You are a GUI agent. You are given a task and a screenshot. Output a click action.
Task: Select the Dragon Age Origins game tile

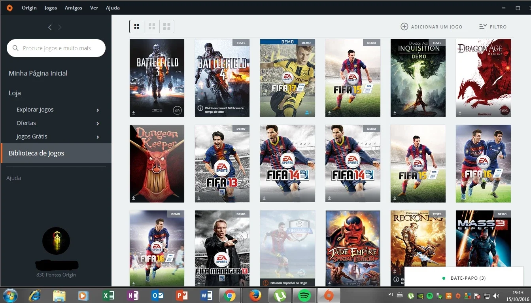(x=483, y=78)
